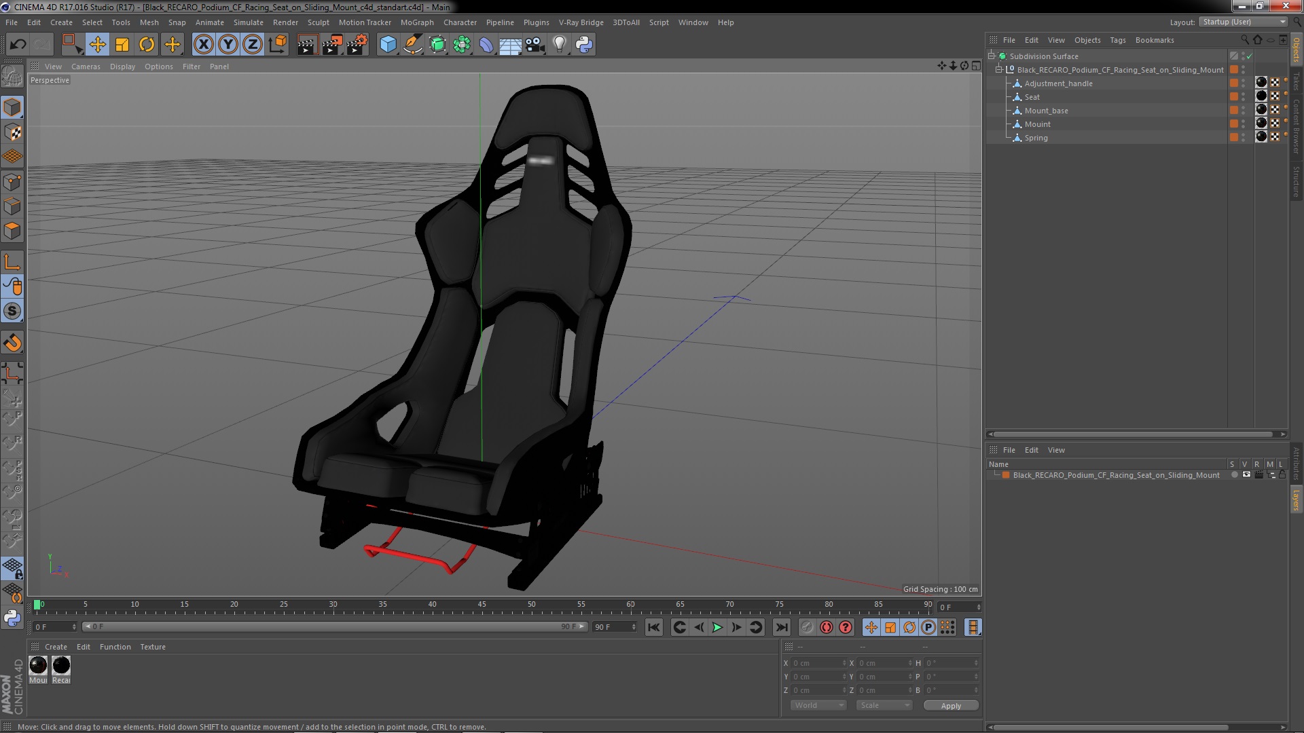The image size is (1304, 733).
Task: Open Edit Render Settings icon
Action: click(x=357, y=45)
